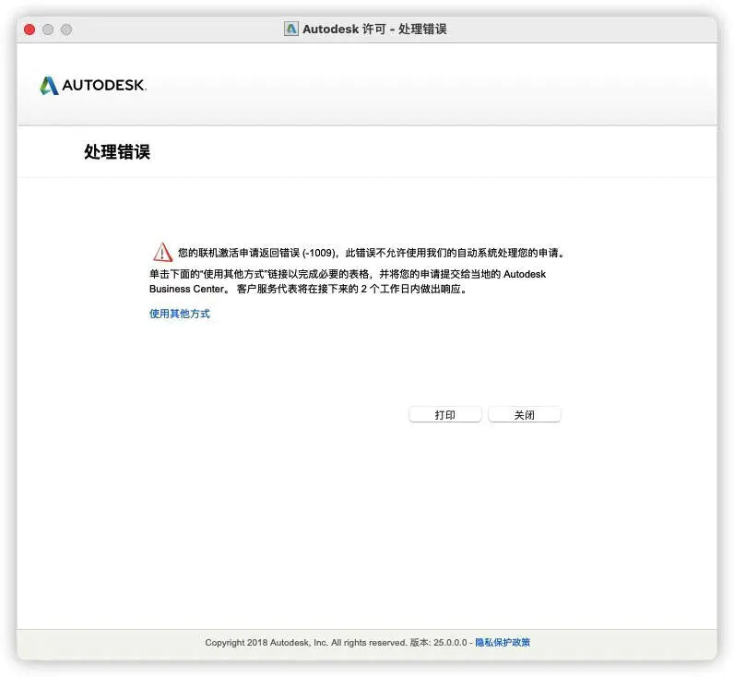The image size is (734, 677).
Task: Click the Autodesk icon in the title bar
Action: (x=291, y=29)
